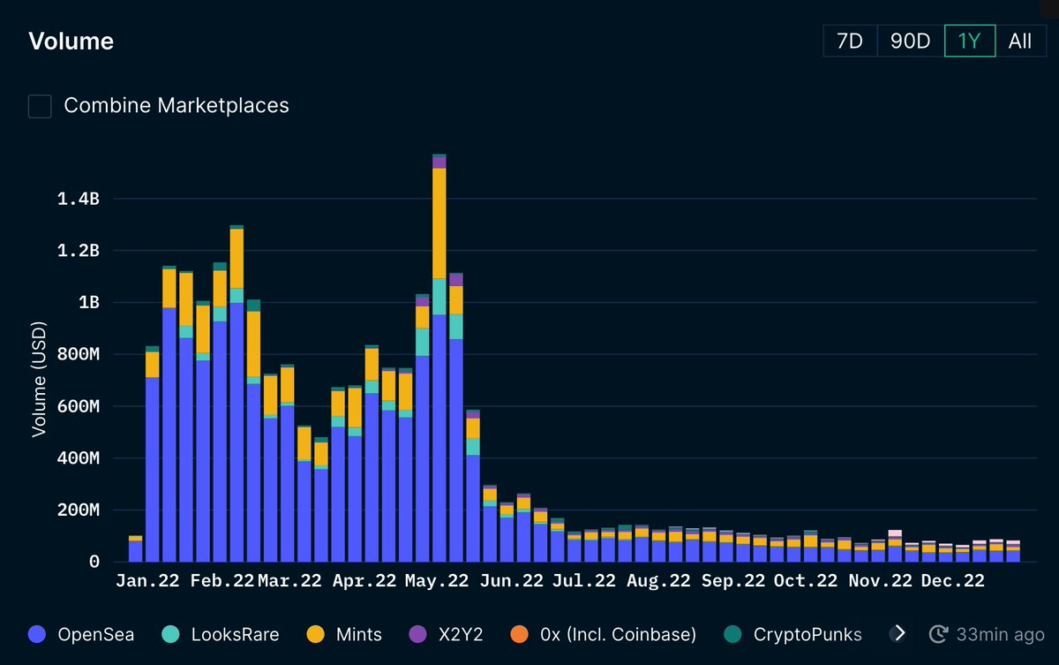Viewport: 1059px width, 665px height.
Task: Toggle the LooksRare legend dot
Action: pyautogui.click(x=171, y=633)
